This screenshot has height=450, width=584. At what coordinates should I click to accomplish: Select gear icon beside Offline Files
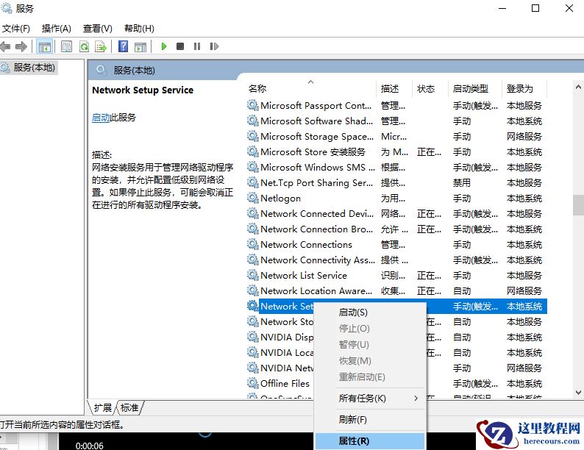pos(253,383)
